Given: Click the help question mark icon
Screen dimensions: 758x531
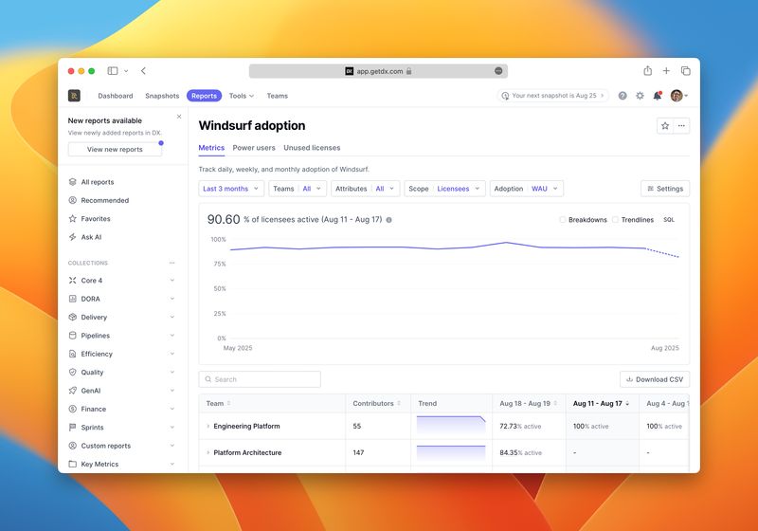Looking at the screenshot, I should coord(623,96).
